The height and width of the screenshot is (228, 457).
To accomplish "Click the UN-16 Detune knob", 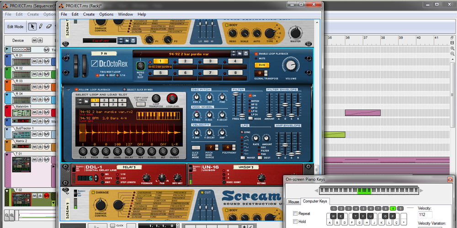I will pyautogui.click(x=261, y=177).
